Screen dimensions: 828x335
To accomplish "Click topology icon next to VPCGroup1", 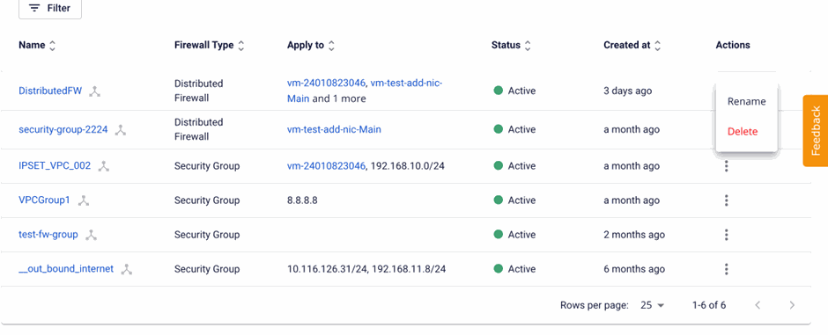I will click(x=84, y=200).
